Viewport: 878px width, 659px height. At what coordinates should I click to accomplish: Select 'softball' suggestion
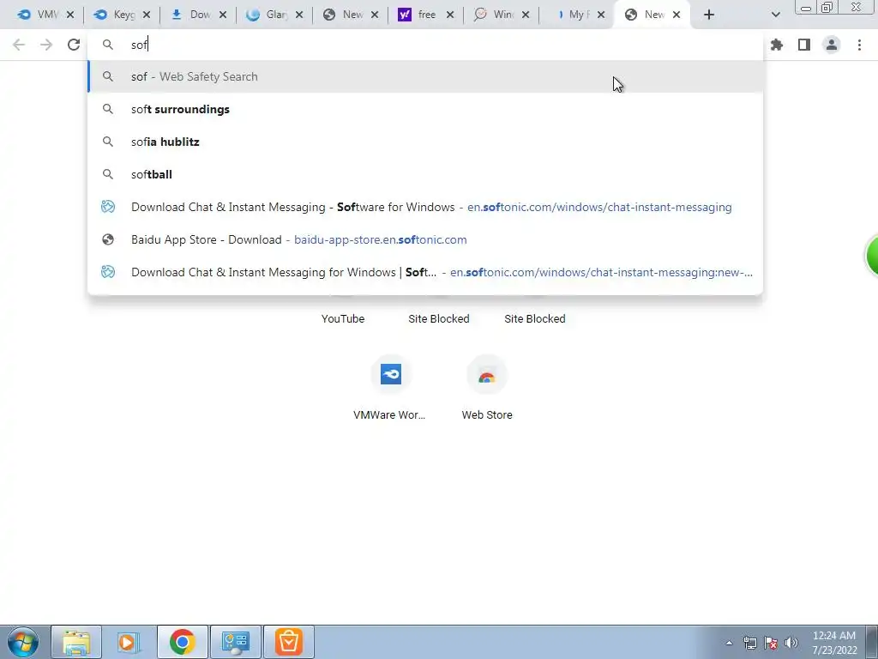tap(425, 174)
